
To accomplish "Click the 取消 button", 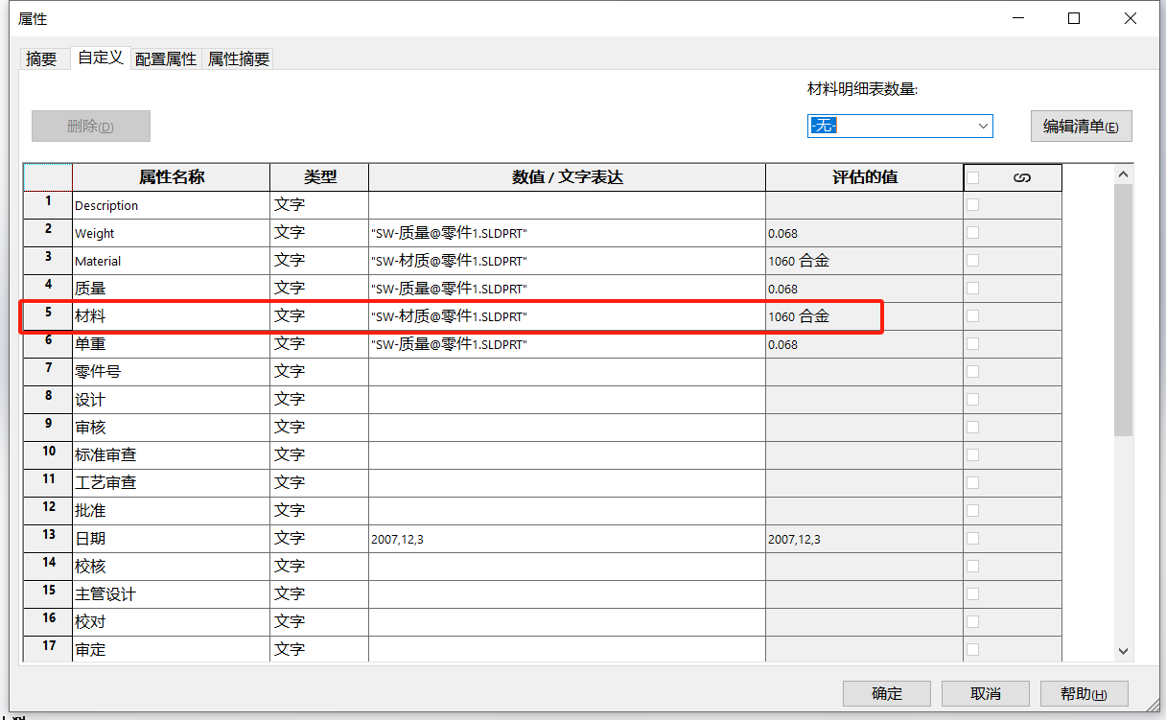I will 985,693.
